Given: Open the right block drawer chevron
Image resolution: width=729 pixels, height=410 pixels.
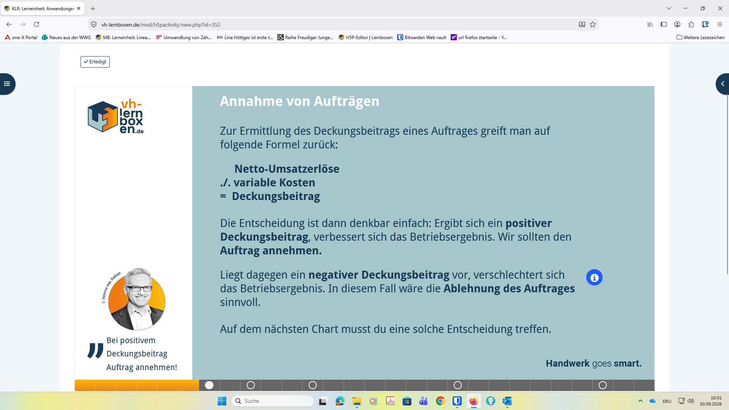Looking at the screenshot, I should [722, 84].
